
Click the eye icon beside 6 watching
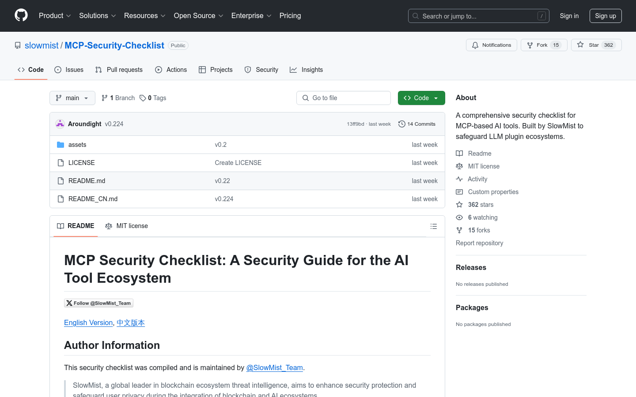[x=459, y=217]
